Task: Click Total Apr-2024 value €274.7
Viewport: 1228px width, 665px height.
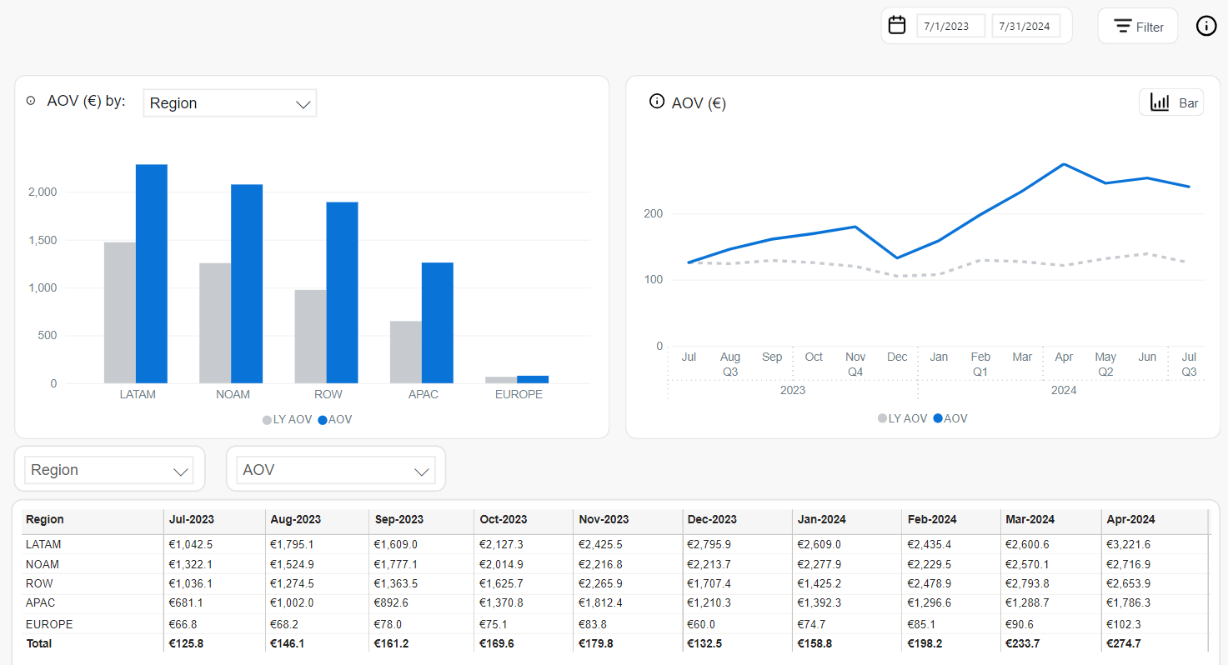Action: pyautogui.click(x=1123, y=643)
